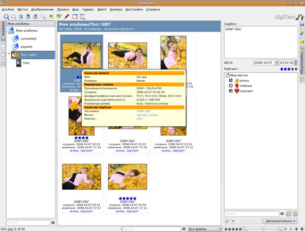Open the Камера menu
305x232 pixels.
coord(116,9)
